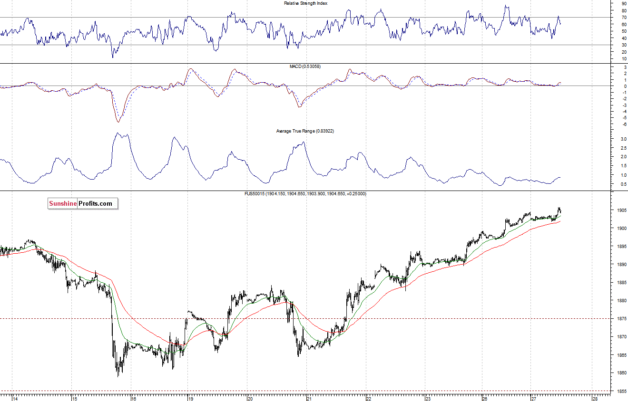Select date label 15 on time axis
This screenshot has width=628, height=401.
[x=75, y=399]
